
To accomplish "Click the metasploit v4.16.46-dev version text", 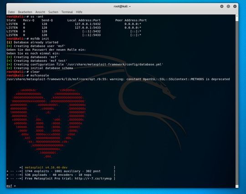I will [46, 167].
